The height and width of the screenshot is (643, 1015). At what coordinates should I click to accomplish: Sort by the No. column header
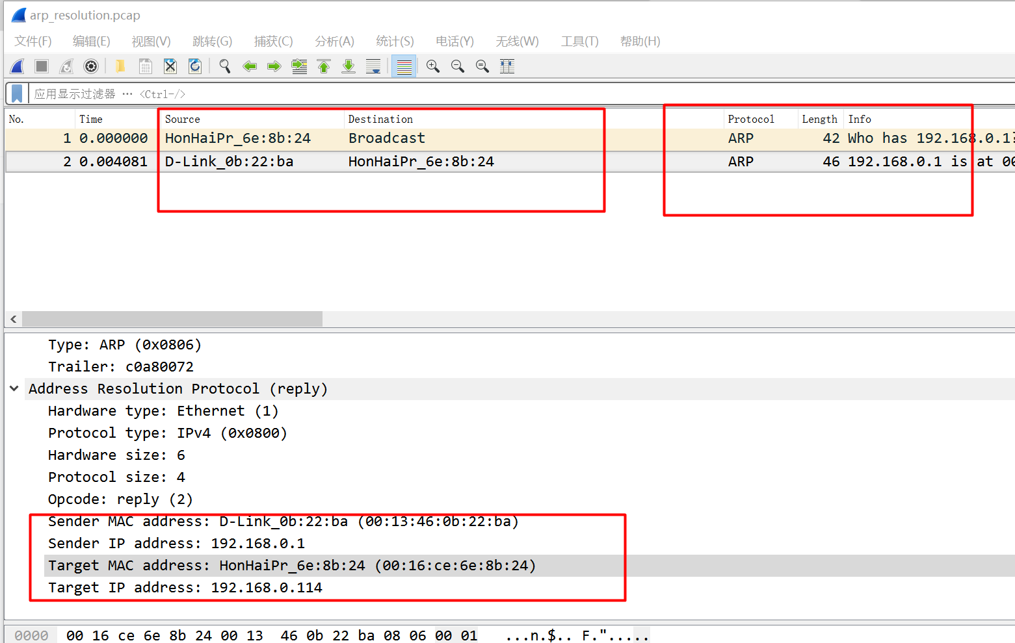coord(40,119)
